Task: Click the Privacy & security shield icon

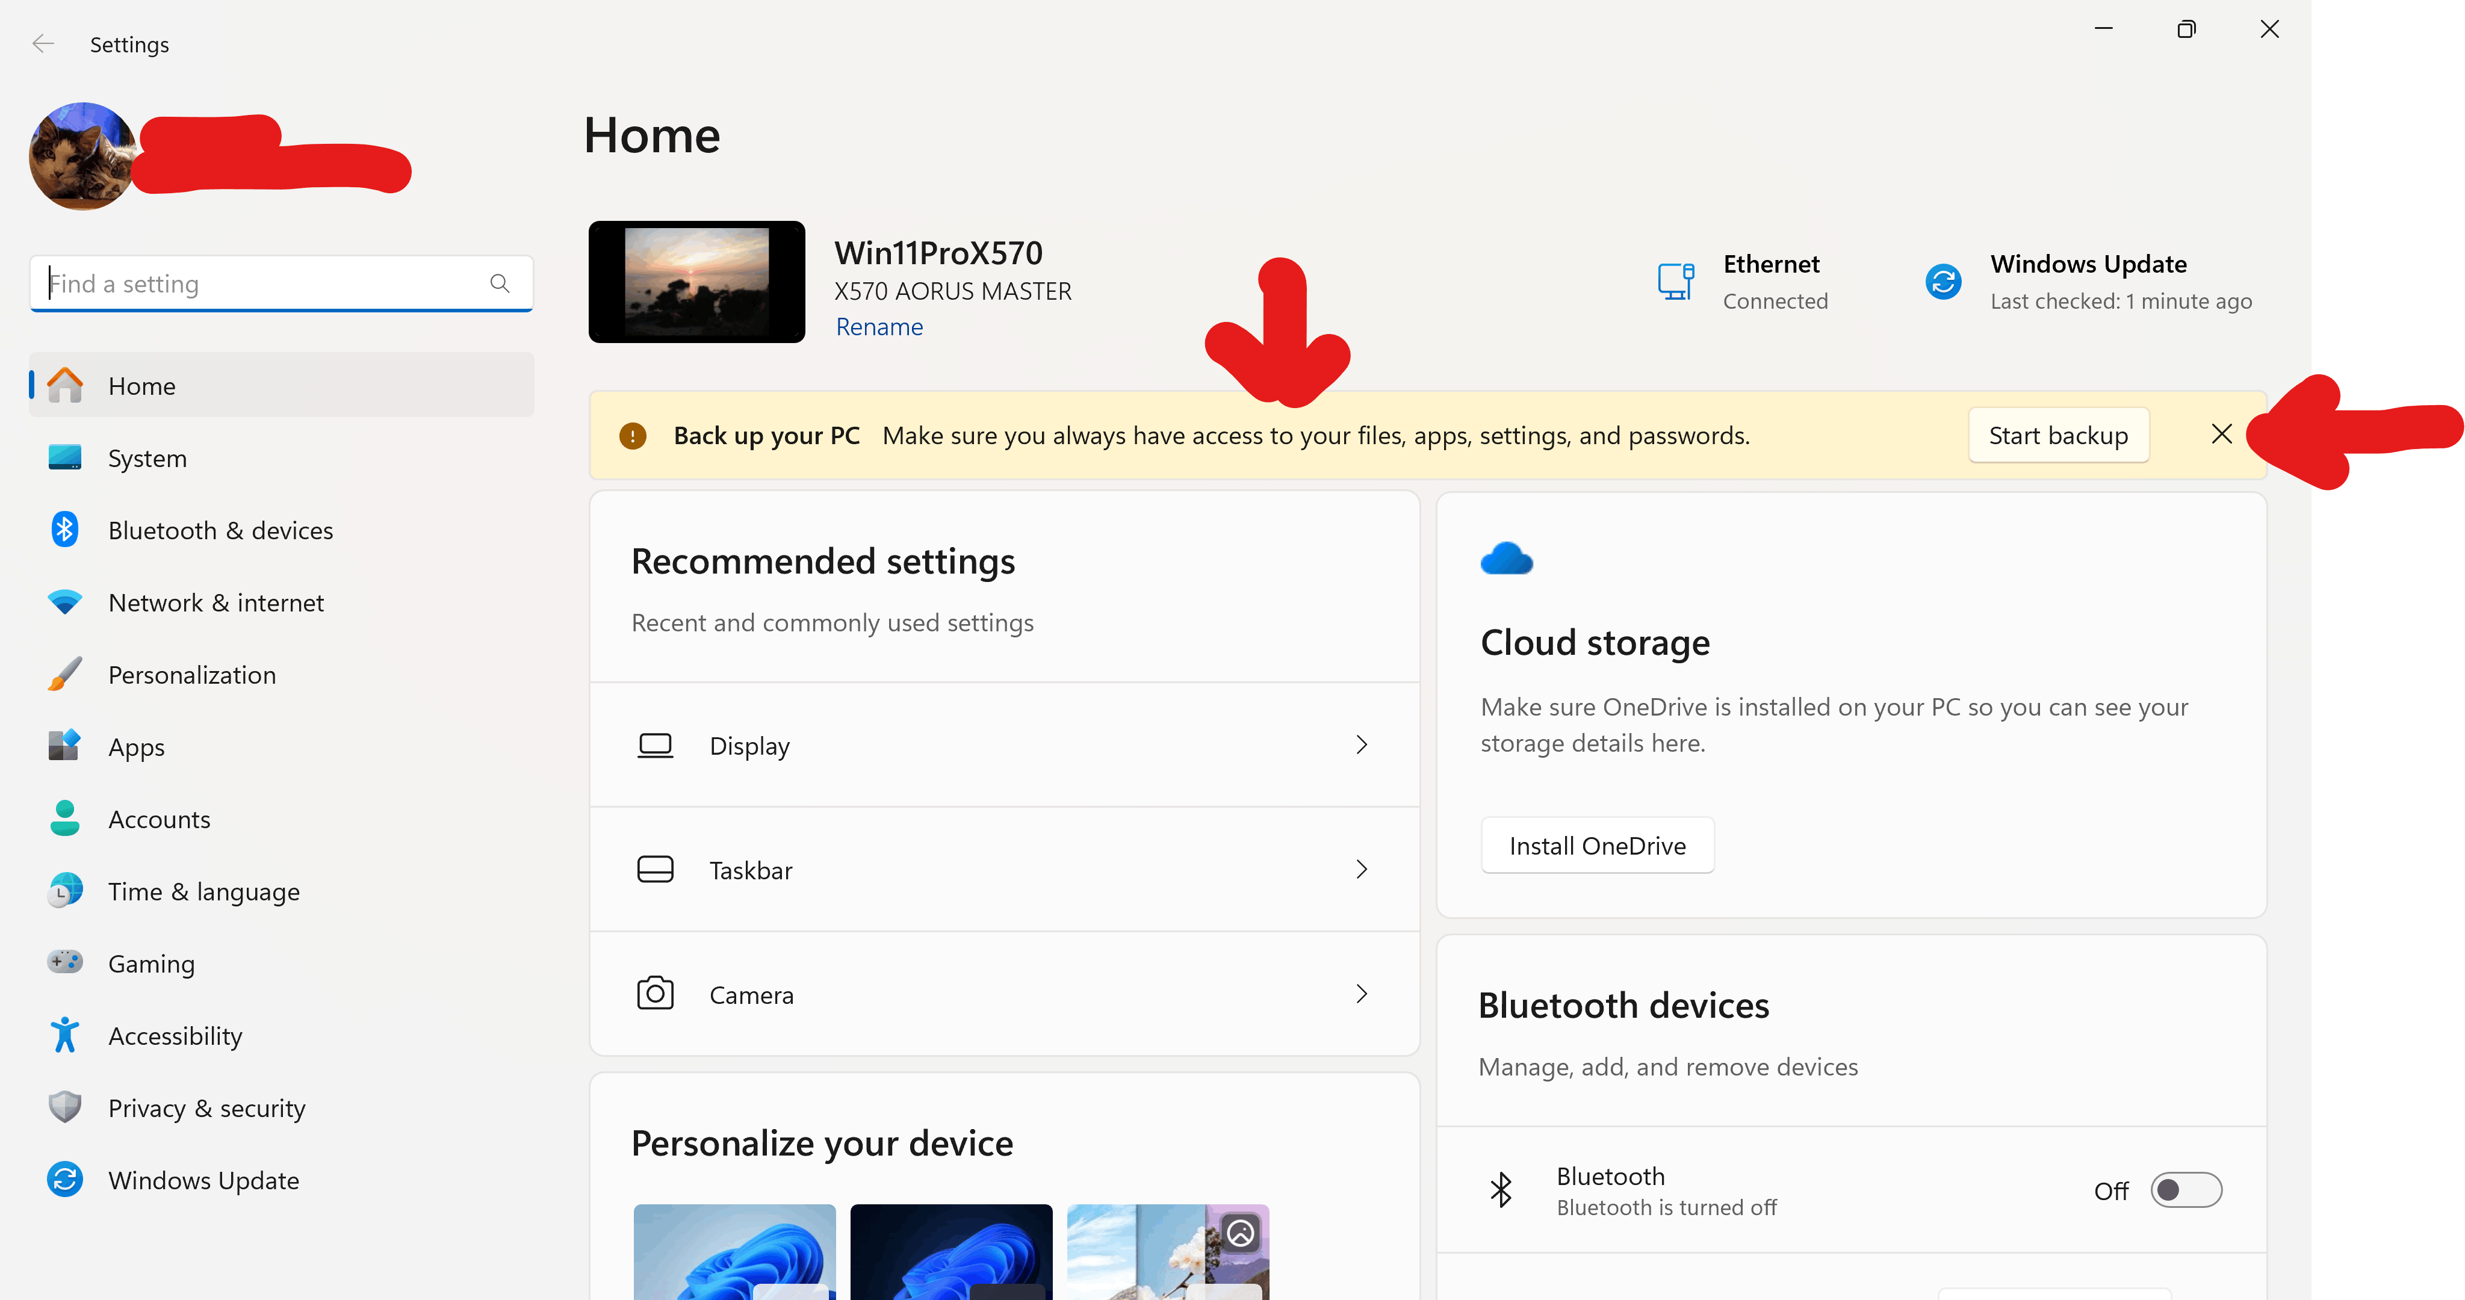Action: (x=65, y=1107)
